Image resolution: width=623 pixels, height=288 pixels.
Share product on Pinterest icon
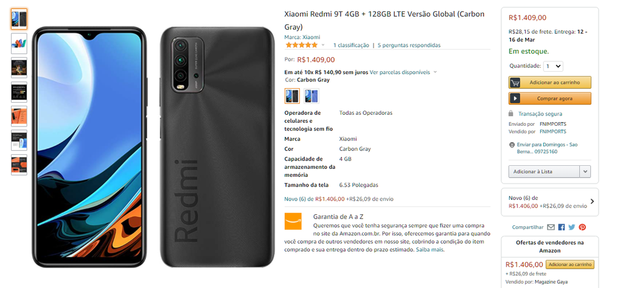(582, 227)
